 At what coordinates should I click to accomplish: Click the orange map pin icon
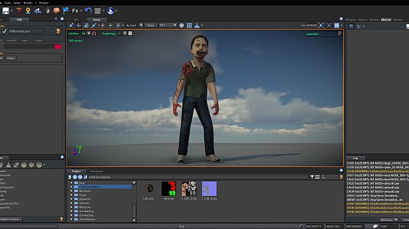pos(28,11)
